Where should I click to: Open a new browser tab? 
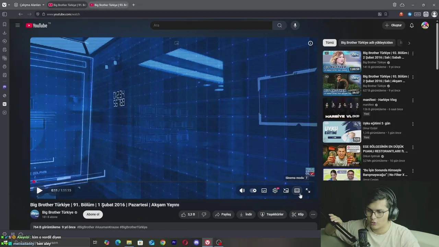[133, 5]
